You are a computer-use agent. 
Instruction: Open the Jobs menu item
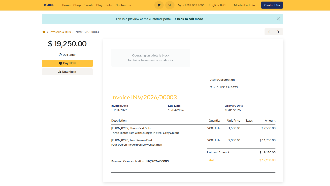point(109,5)
